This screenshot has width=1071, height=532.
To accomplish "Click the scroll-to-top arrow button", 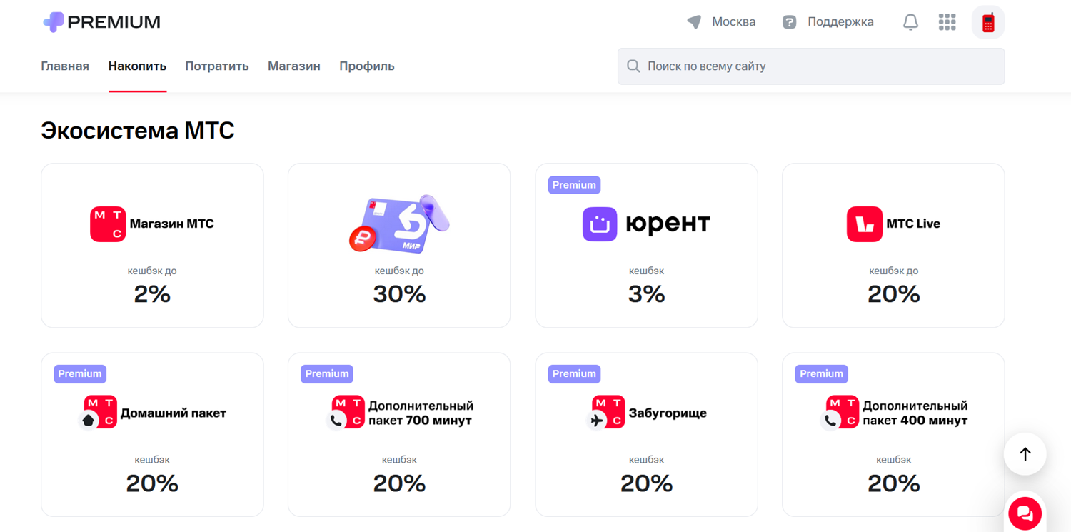I will pyautogui.click(x=1025, y=454).
